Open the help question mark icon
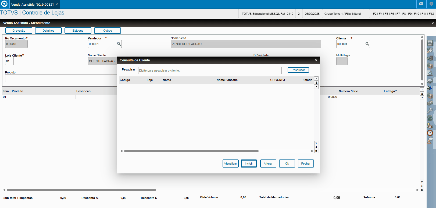The width and height of the screenshot is (436, 208). [431, 4]
